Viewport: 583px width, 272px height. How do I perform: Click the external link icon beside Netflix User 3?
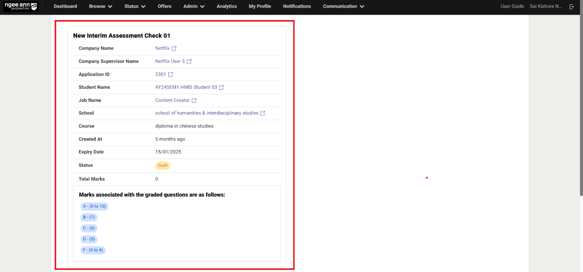(189, 61)
